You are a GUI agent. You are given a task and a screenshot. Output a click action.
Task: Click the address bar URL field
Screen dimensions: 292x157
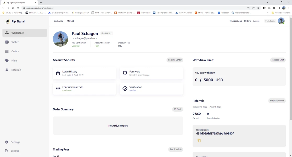click(x=134, y=8)
